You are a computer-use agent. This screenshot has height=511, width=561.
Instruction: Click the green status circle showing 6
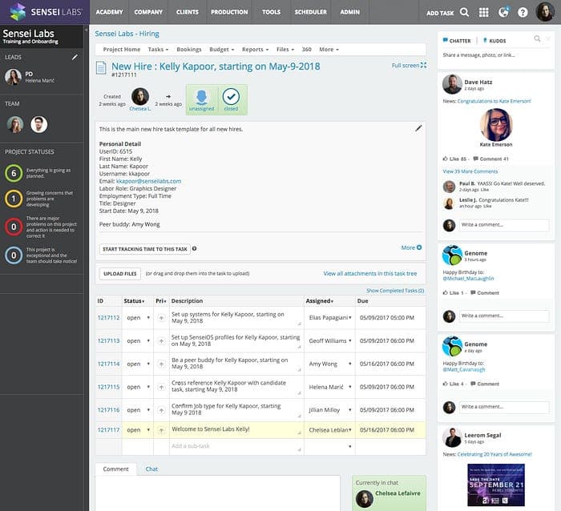(x=14, y=174)
